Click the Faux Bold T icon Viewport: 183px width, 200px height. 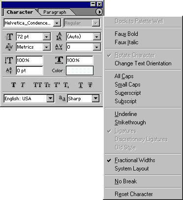(14, 85)
